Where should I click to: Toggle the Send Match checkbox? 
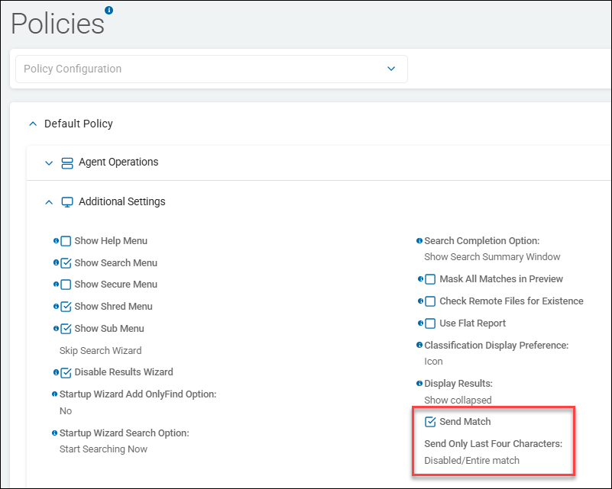pyautogui.click(x=430, y=422)
